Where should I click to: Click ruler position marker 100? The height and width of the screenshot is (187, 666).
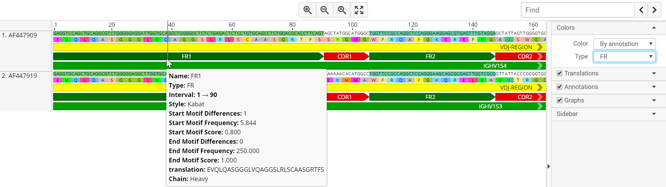click(352, 25)
